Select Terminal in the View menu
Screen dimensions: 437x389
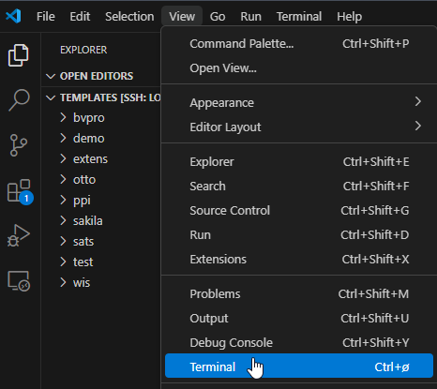299,366
